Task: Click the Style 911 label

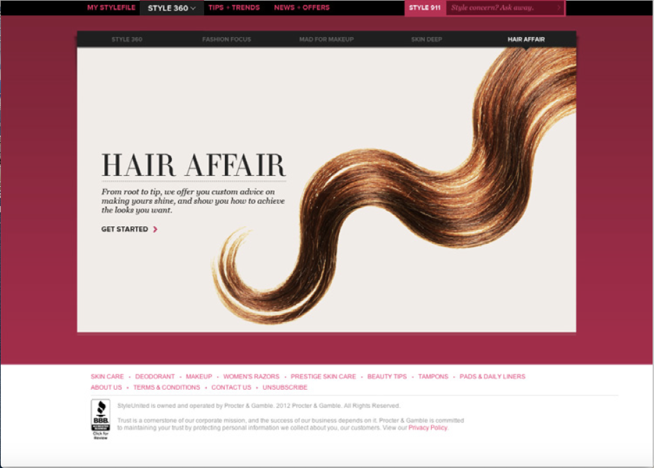Action: tap(425, 8)
